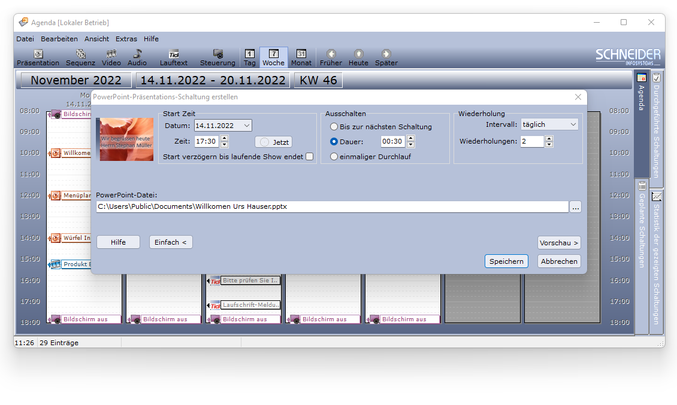The height and width of the screenshot is (405, 677).
Task: Select the Willkommen entry icon at 10:00
Action: (55, 154)
